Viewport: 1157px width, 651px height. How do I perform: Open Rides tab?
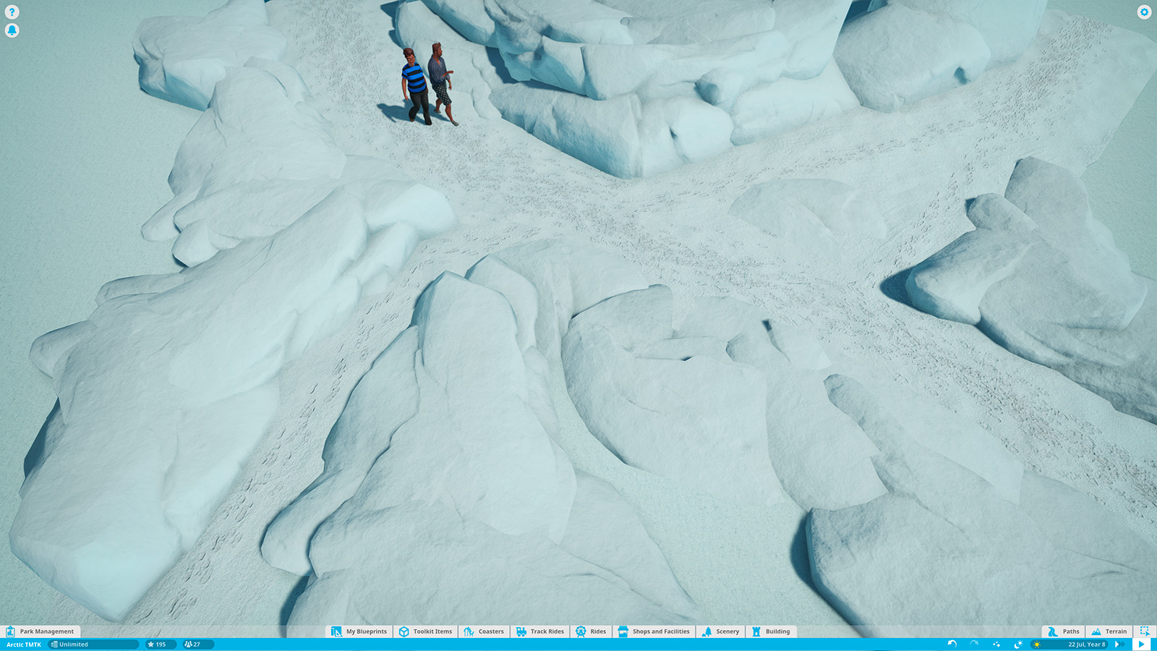point(591,631)
